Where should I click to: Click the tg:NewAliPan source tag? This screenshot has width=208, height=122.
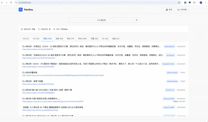pyautogui.click(x=170, y=46)
